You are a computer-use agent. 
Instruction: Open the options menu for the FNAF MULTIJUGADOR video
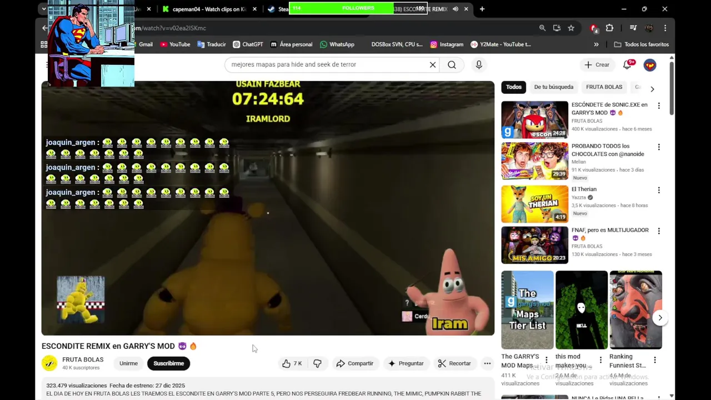[x=659, y=231]
